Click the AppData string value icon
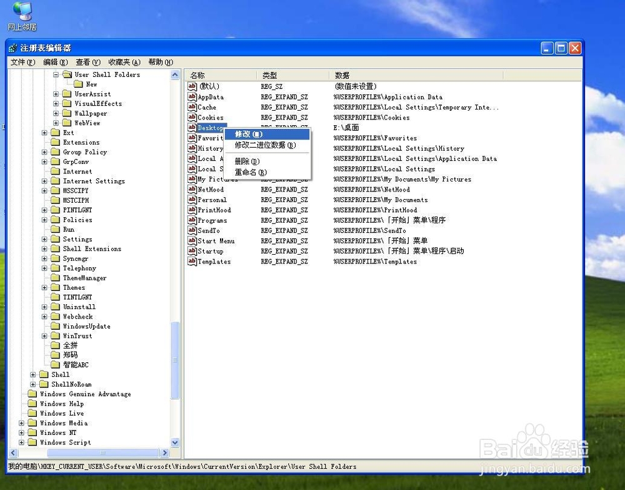This screenshot has width=625, height=490. tap(192, 96)
